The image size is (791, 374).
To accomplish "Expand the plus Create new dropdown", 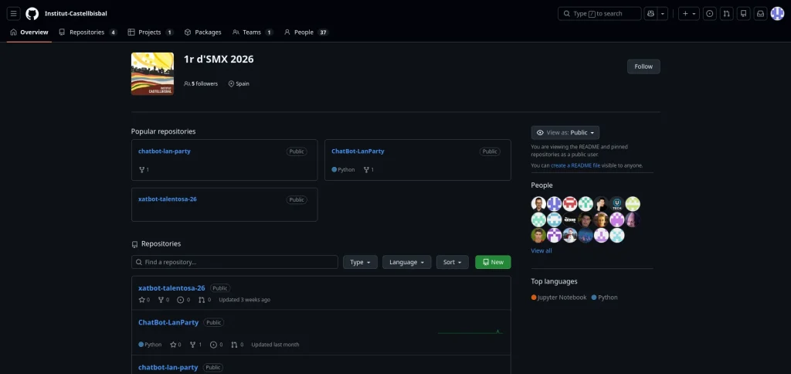I will [688, 14].
